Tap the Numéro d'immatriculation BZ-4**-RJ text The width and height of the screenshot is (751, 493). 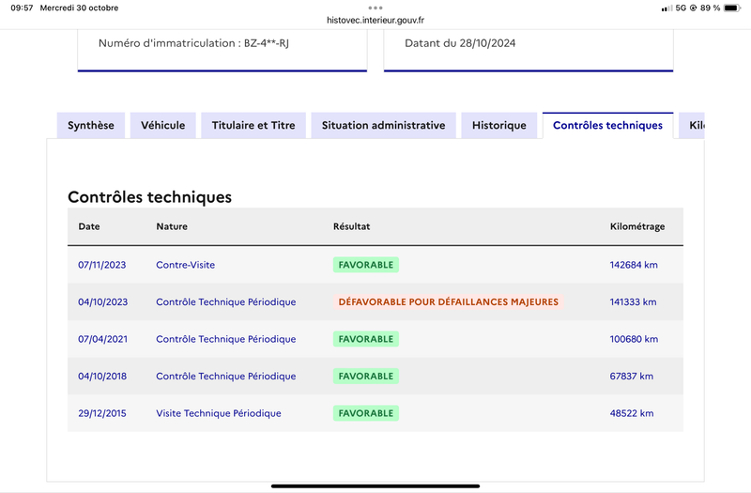click(193, 43)
